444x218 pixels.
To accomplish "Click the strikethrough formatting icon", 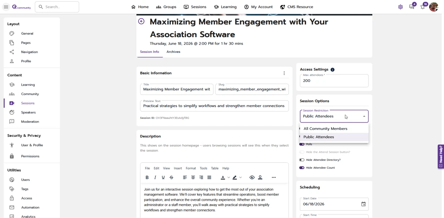I will (x=171, y=177).
